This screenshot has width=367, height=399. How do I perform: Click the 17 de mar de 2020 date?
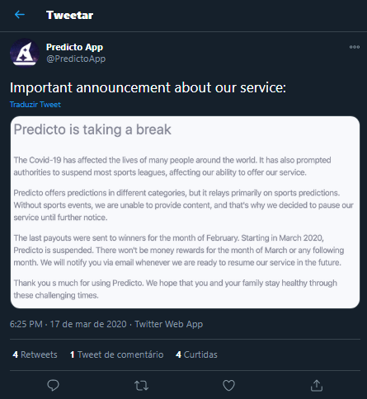[88, 324]
